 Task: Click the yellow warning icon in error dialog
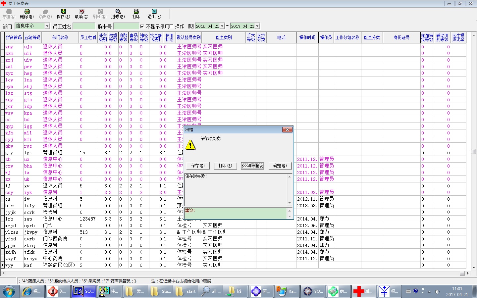pyautogui.click(x=190, y=145)
